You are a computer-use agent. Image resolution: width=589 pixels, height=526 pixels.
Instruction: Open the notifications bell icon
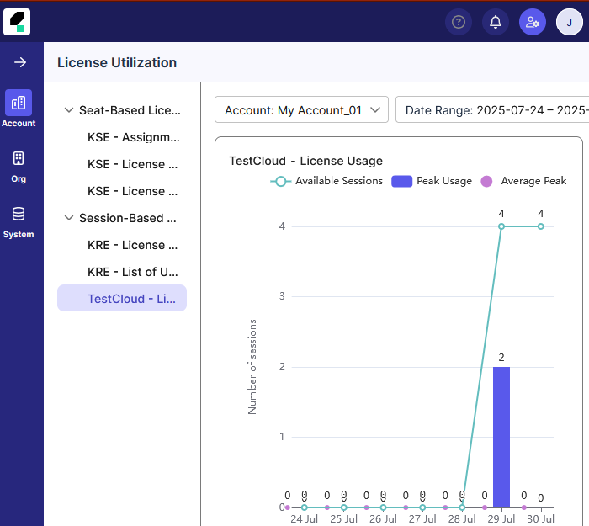(x=496, y=22)
